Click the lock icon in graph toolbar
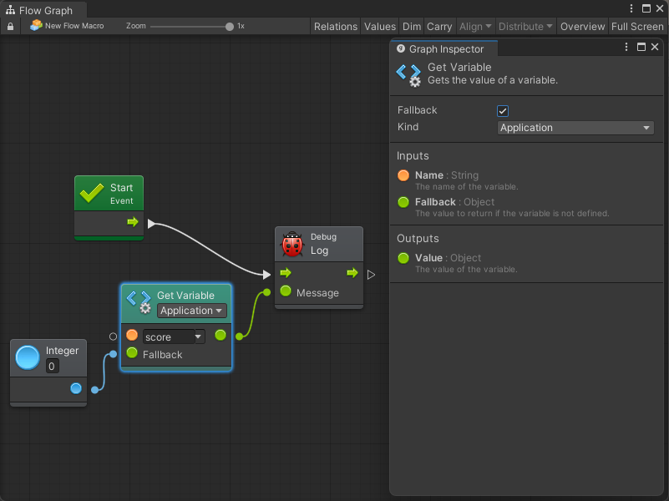Screen dimensions: 669x501 click(x=10, y=26)
